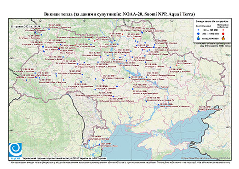Image resolution: width=239 pixels, height=169 pixels.
Task: Click the institute name text beside logo
Action: pos(64,158)
